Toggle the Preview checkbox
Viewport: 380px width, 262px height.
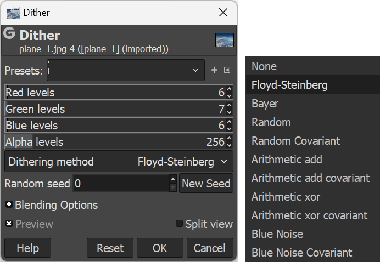pyautogui.click(x=9, y=224)
